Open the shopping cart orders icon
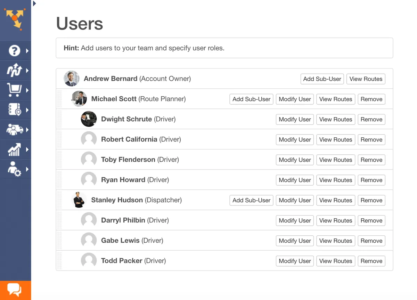 point(14,90)
